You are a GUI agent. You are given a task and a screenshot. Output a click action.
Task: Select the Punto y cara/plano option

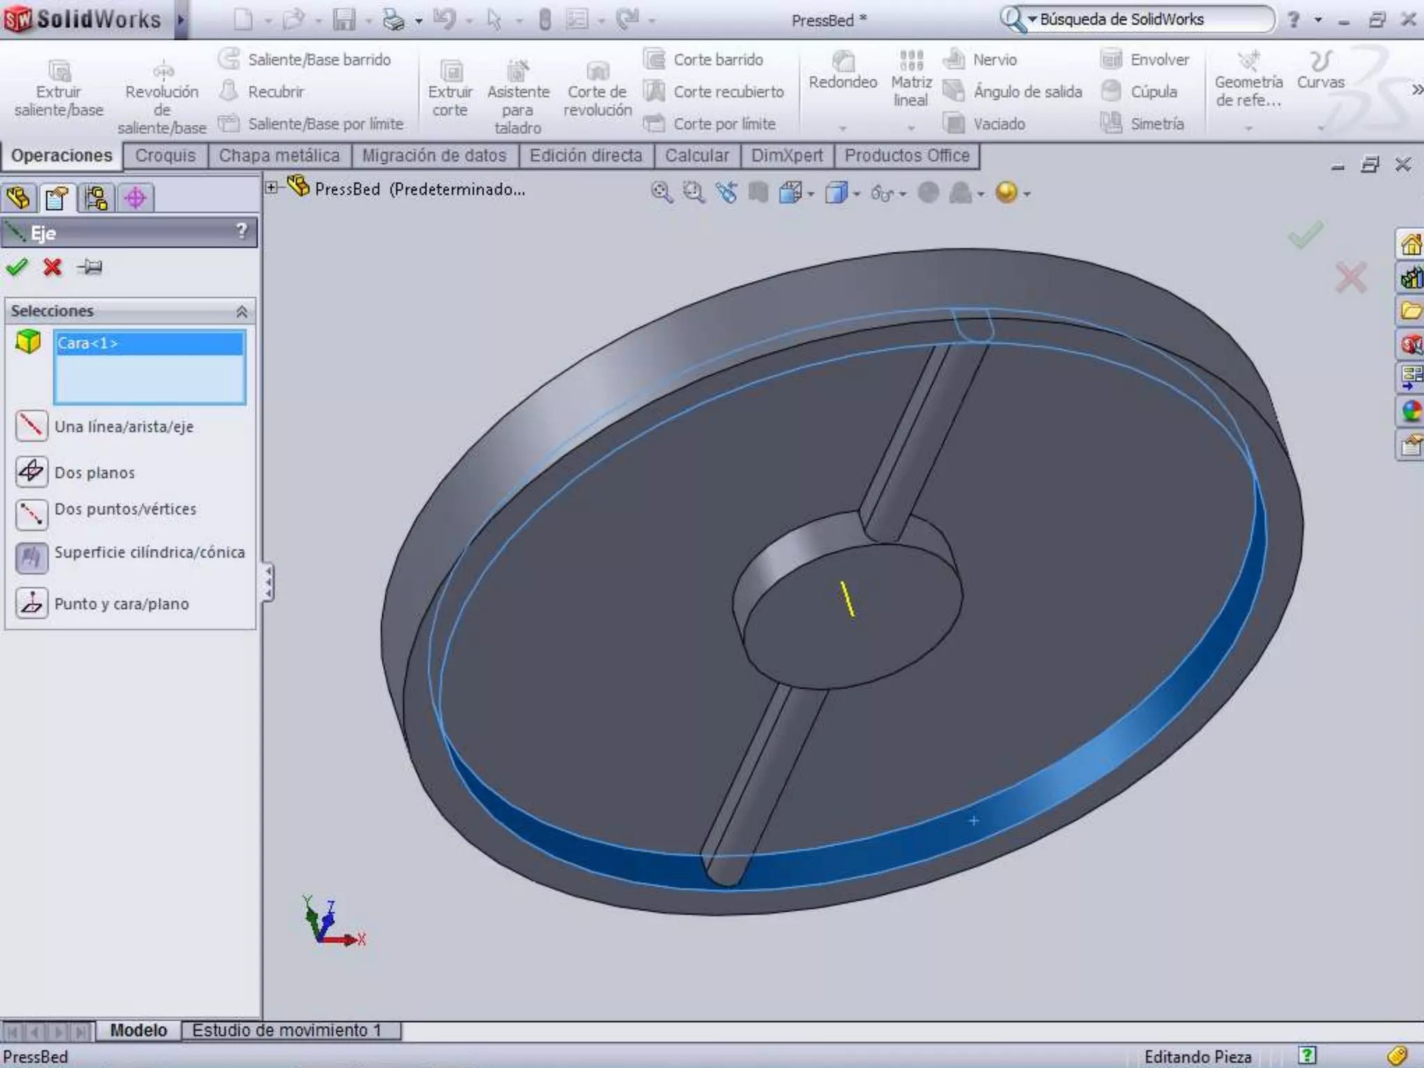pos(31,603)
